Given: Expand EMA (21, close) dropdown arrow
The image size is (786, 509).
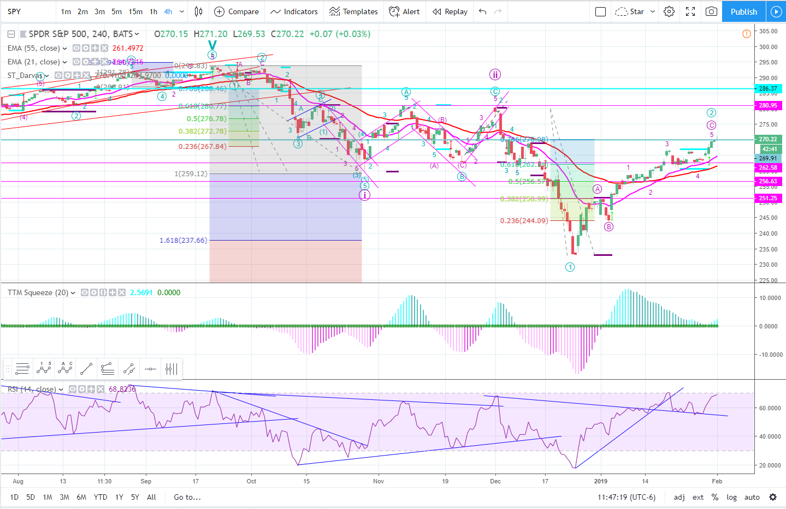Looking at the screenshot, I should click(65, 62).
